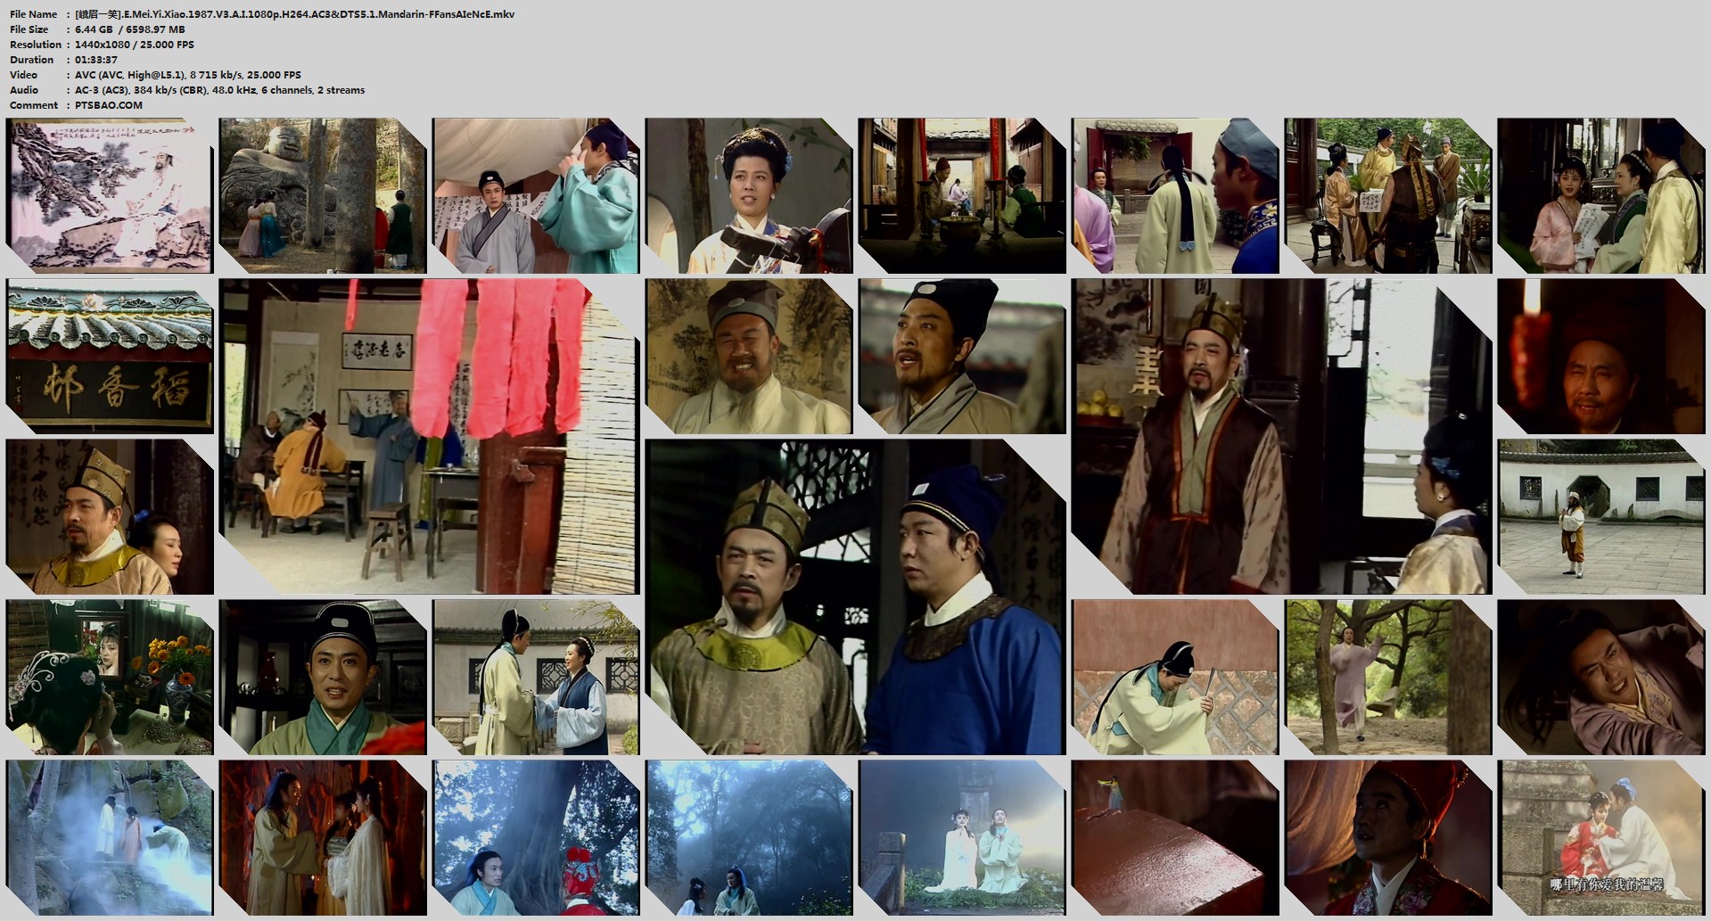
Task: Select the mkv file name text
Action: coord(294,14)
